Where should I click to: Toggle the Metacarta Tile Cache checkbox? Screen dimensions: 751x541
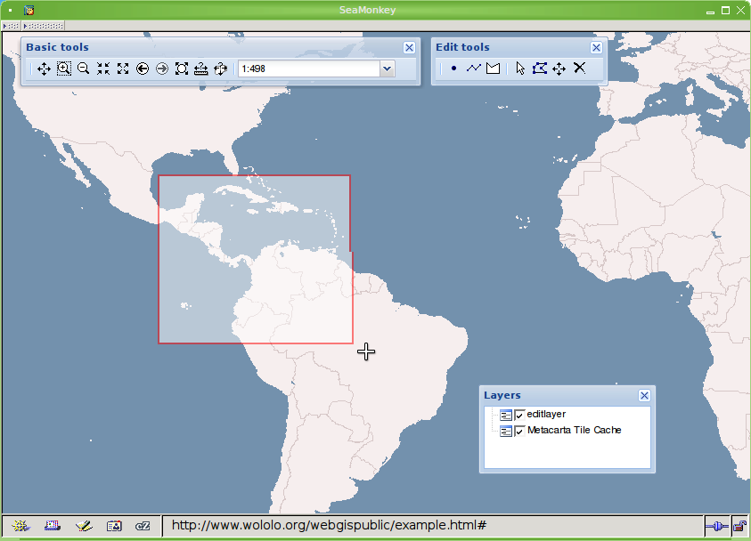tap(520, 431)
